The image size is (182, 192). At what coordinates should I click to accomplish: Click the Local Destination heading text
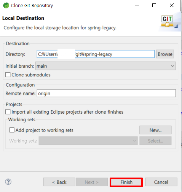click(23, 18)
